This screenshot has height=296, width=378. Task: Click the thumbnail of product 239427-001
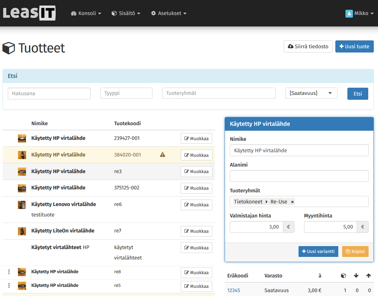(x=22, y=138)
